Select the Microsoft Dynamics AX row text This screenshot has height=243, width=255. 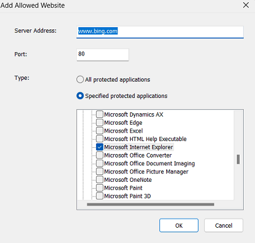(133, 114)
